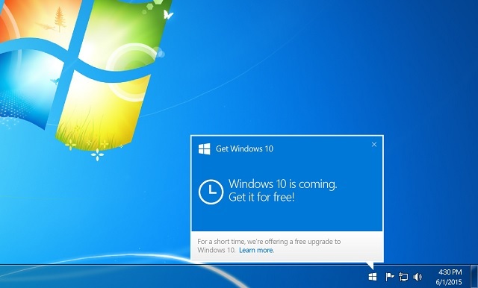Viewport: 478px width, 288px height.
Task: Click the 6/1/2015 date in taskbar
Action: [449, 282]
